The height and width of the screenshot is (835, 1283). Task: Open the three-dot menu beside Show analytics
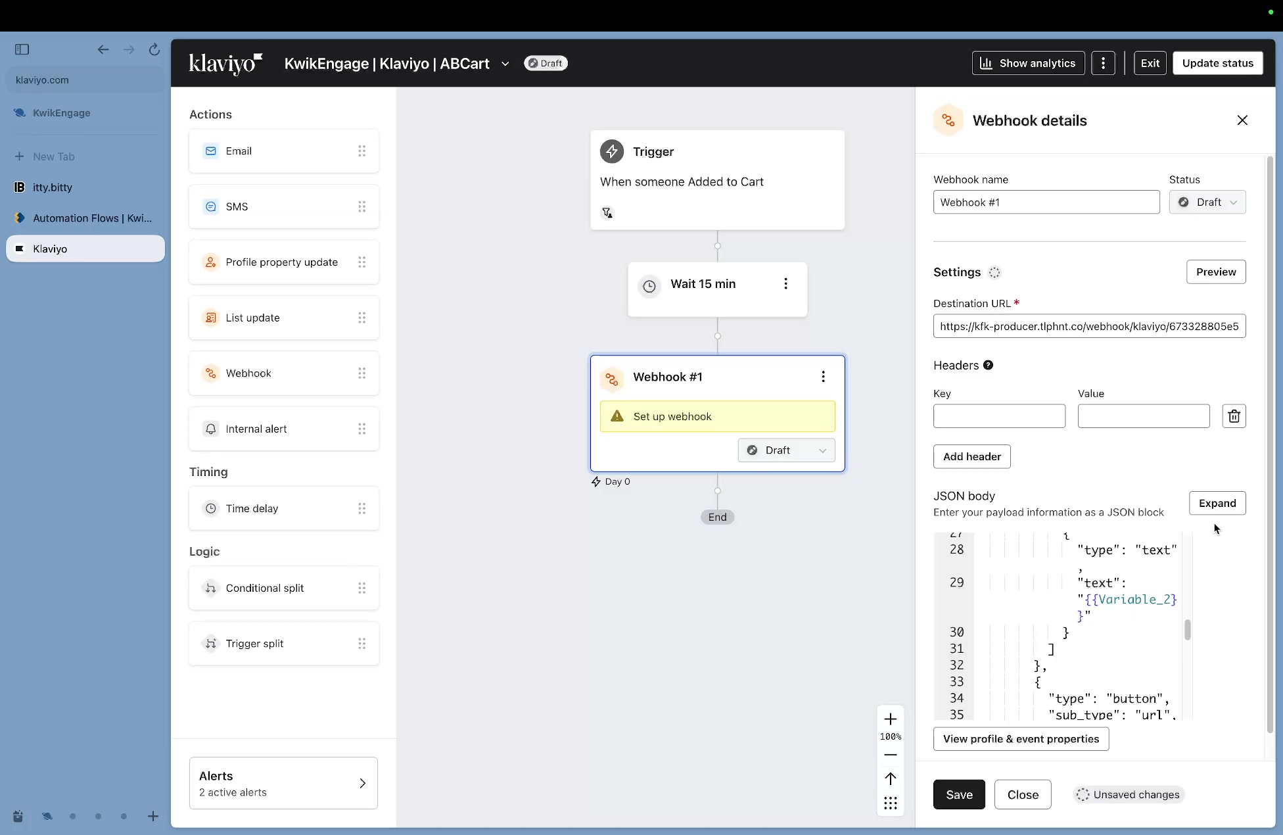1103,63
